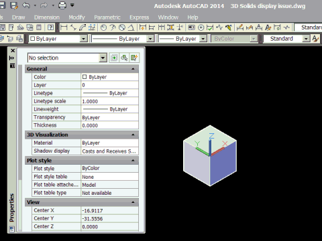The height and width of the screenshot is (241, 322).
Task: Close the Properties palette
Action: coord(13,51)
